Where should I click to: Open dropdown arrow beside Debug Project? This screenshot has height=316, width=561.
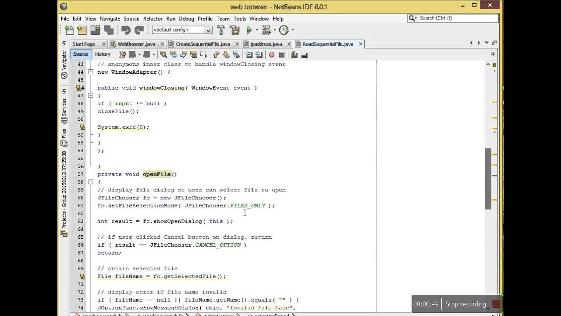point(275,30)
